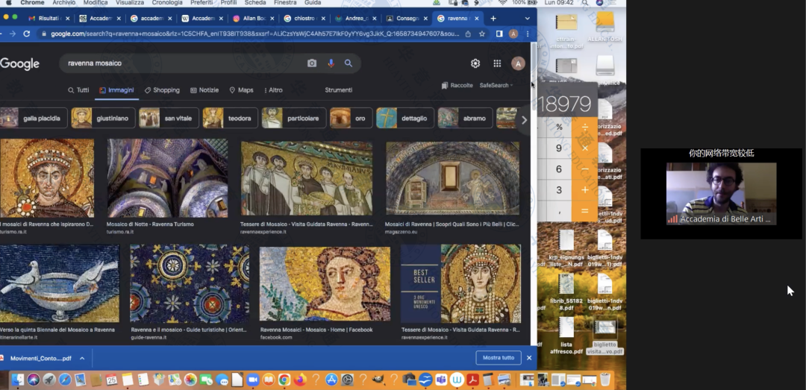The width and height of the screenshot is (806, 390).
Task: Click Mostra tutto downloads button
Action: 499,358
